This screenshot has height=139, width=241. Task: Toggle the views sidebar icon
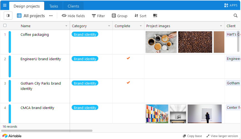(x=8, y=16)
